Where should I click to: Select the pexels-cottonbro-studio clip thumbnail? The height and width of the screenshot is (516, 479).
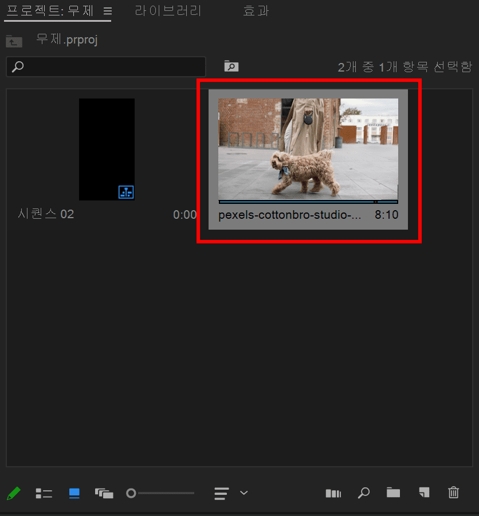coord(308,149)
